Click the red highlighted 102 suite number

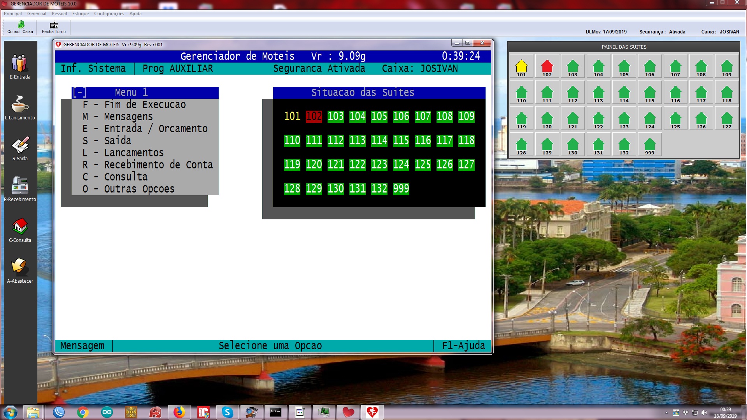click(x=314, y=116)
